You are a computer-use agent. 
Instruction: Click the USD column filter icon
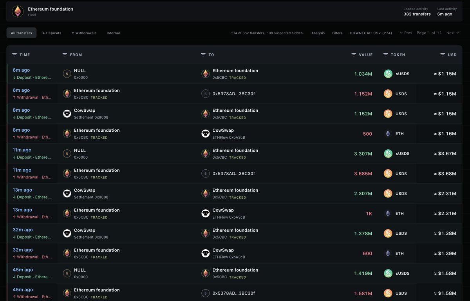coord(443,55)
